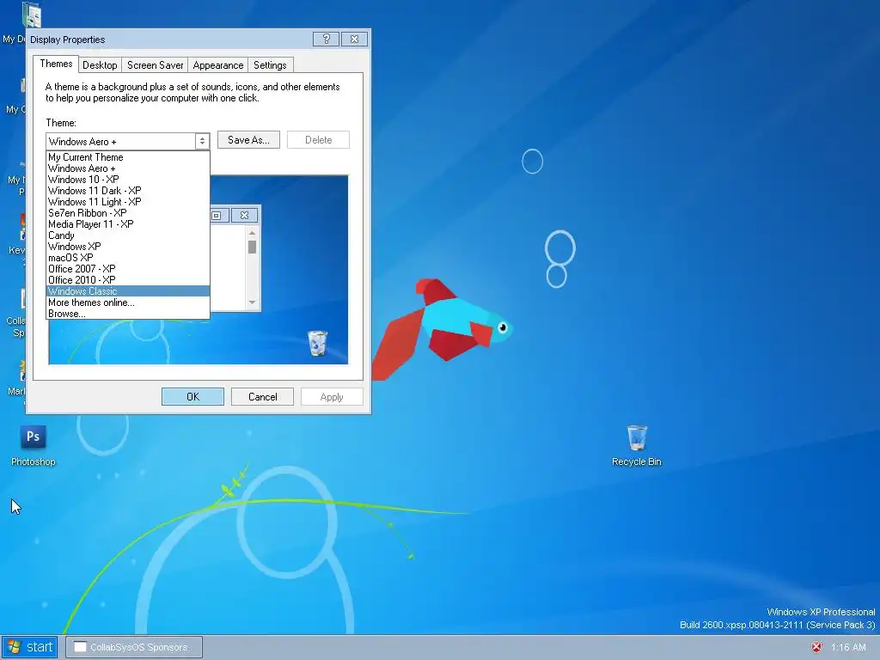
Task: Click the Cancel button
Action: click(x=263, y=397)
